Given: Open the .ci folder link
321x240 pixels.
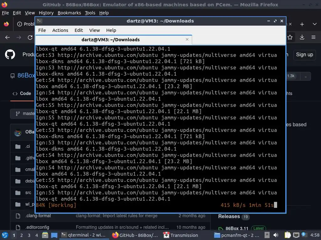Looking at the screenshot, I should (28, 146).
